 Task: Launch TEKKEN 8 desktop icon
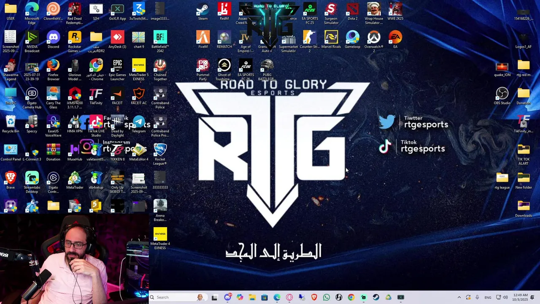(x=117, y=152)
